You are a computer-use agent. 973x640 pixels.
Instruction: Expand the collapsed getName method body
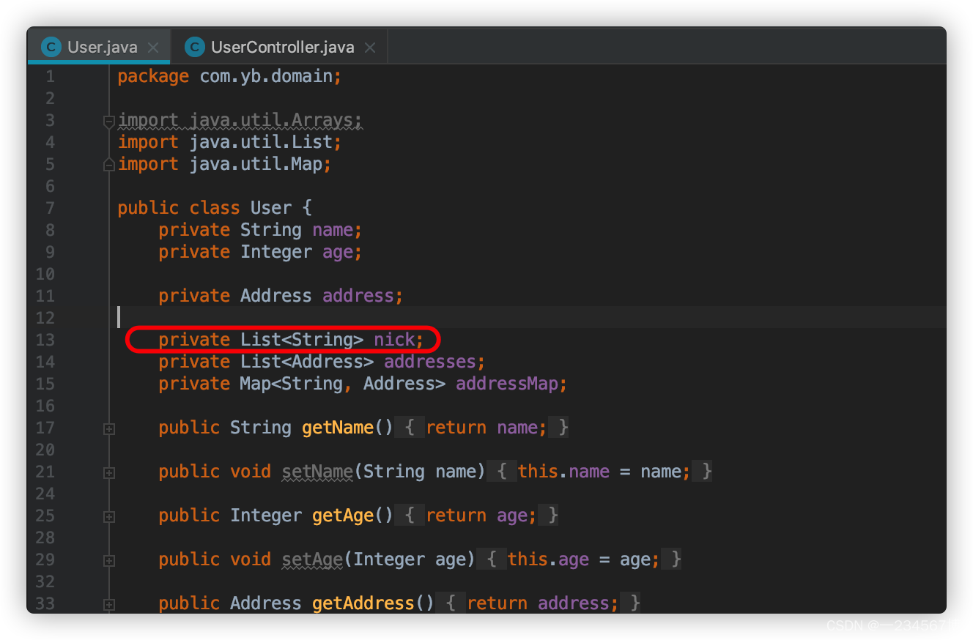pyautogui.click(x=108, y=428)
